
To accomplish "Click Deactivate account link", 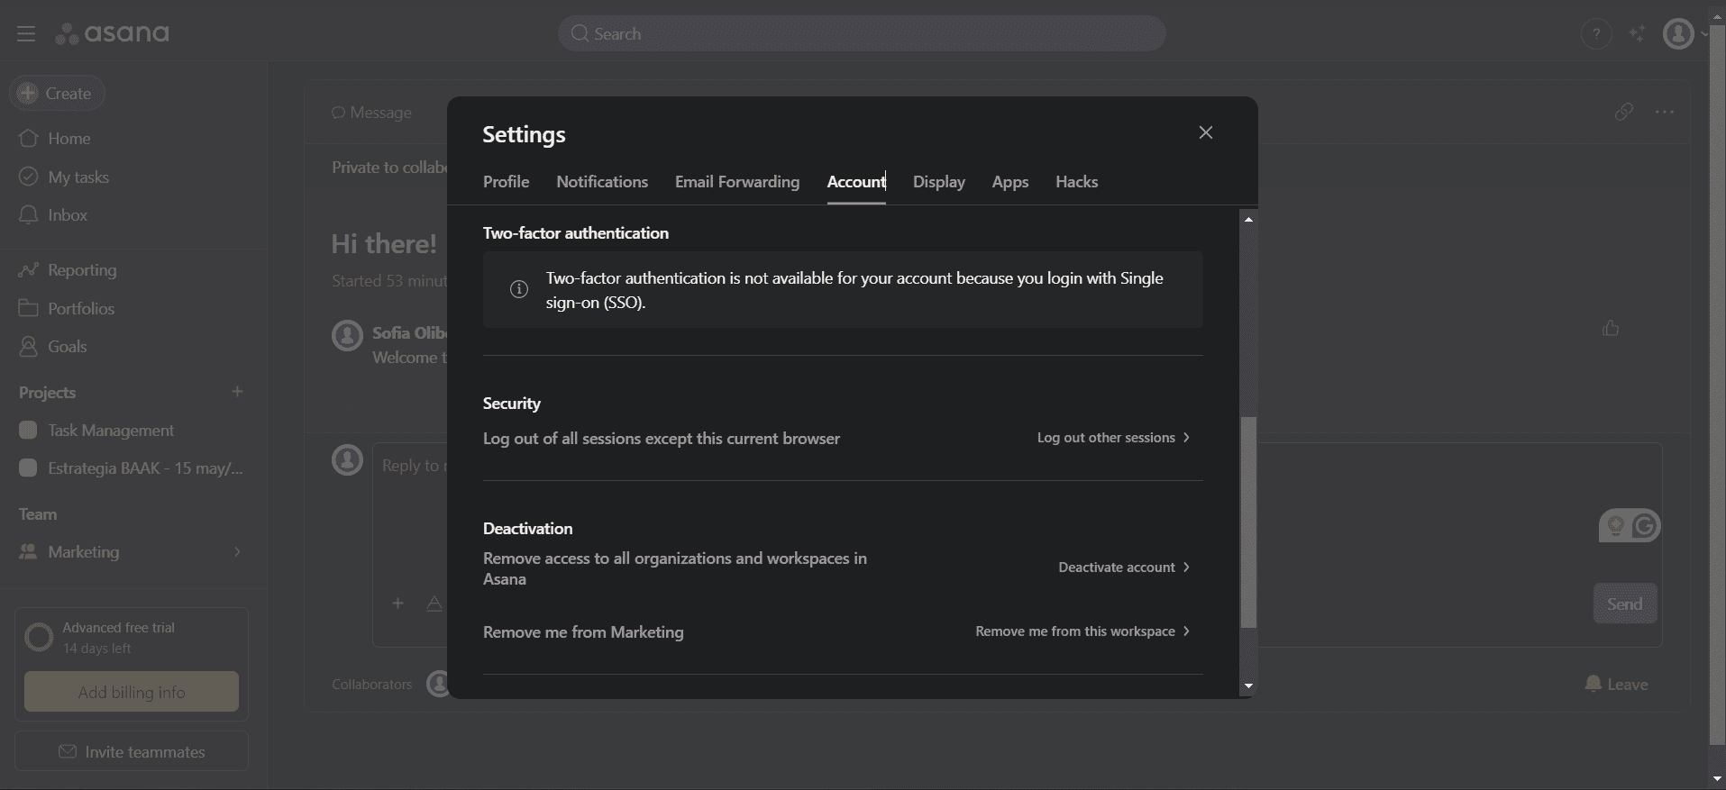I will click(1124, 568).
